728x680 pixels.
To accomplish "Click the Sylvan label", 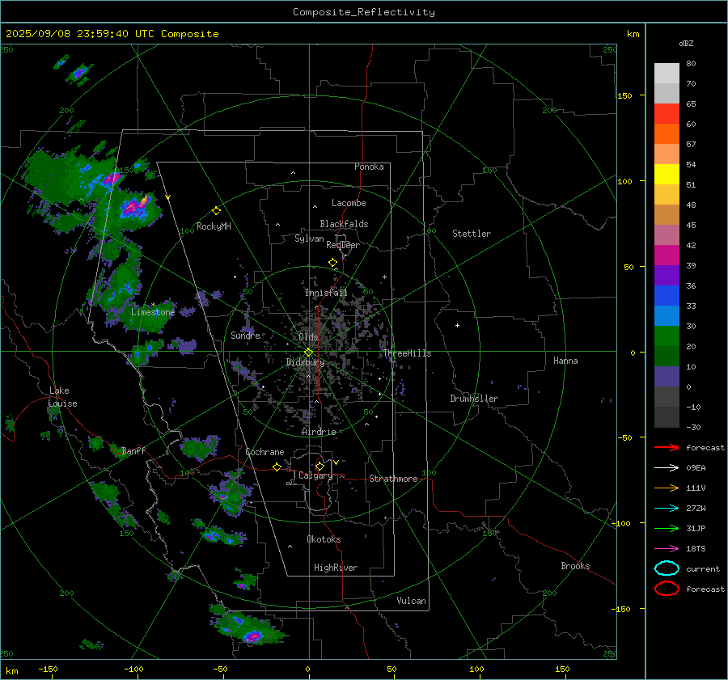I will [x=309, y=239].
